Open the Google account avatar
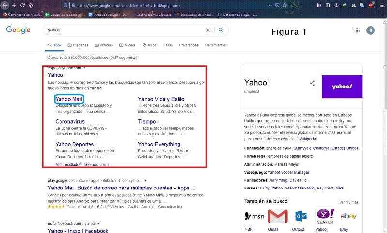Image resolution: width=387 pixels, height=233 pixels. (370, 30)
